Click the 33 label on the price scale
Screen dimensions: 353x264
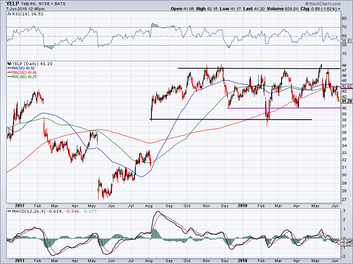pyautogui.click(x=344, y=153)
